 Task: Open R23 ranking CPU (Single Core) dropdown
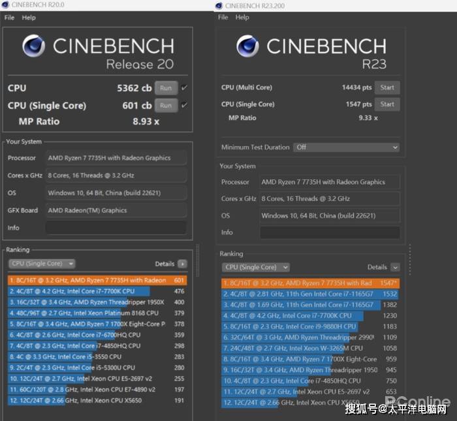pos(255,267)
